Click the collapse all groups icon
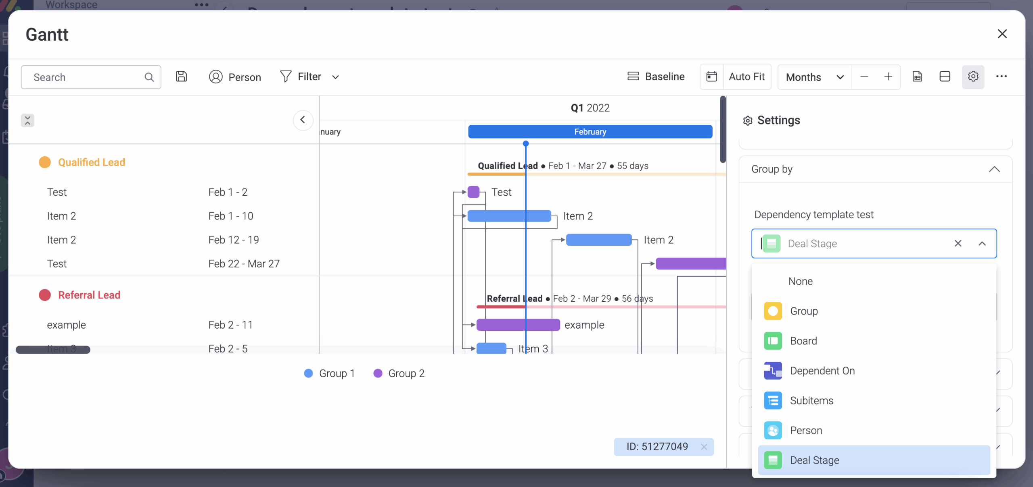The width and height of the screenshot is (1033, 487). pos(27,120)
